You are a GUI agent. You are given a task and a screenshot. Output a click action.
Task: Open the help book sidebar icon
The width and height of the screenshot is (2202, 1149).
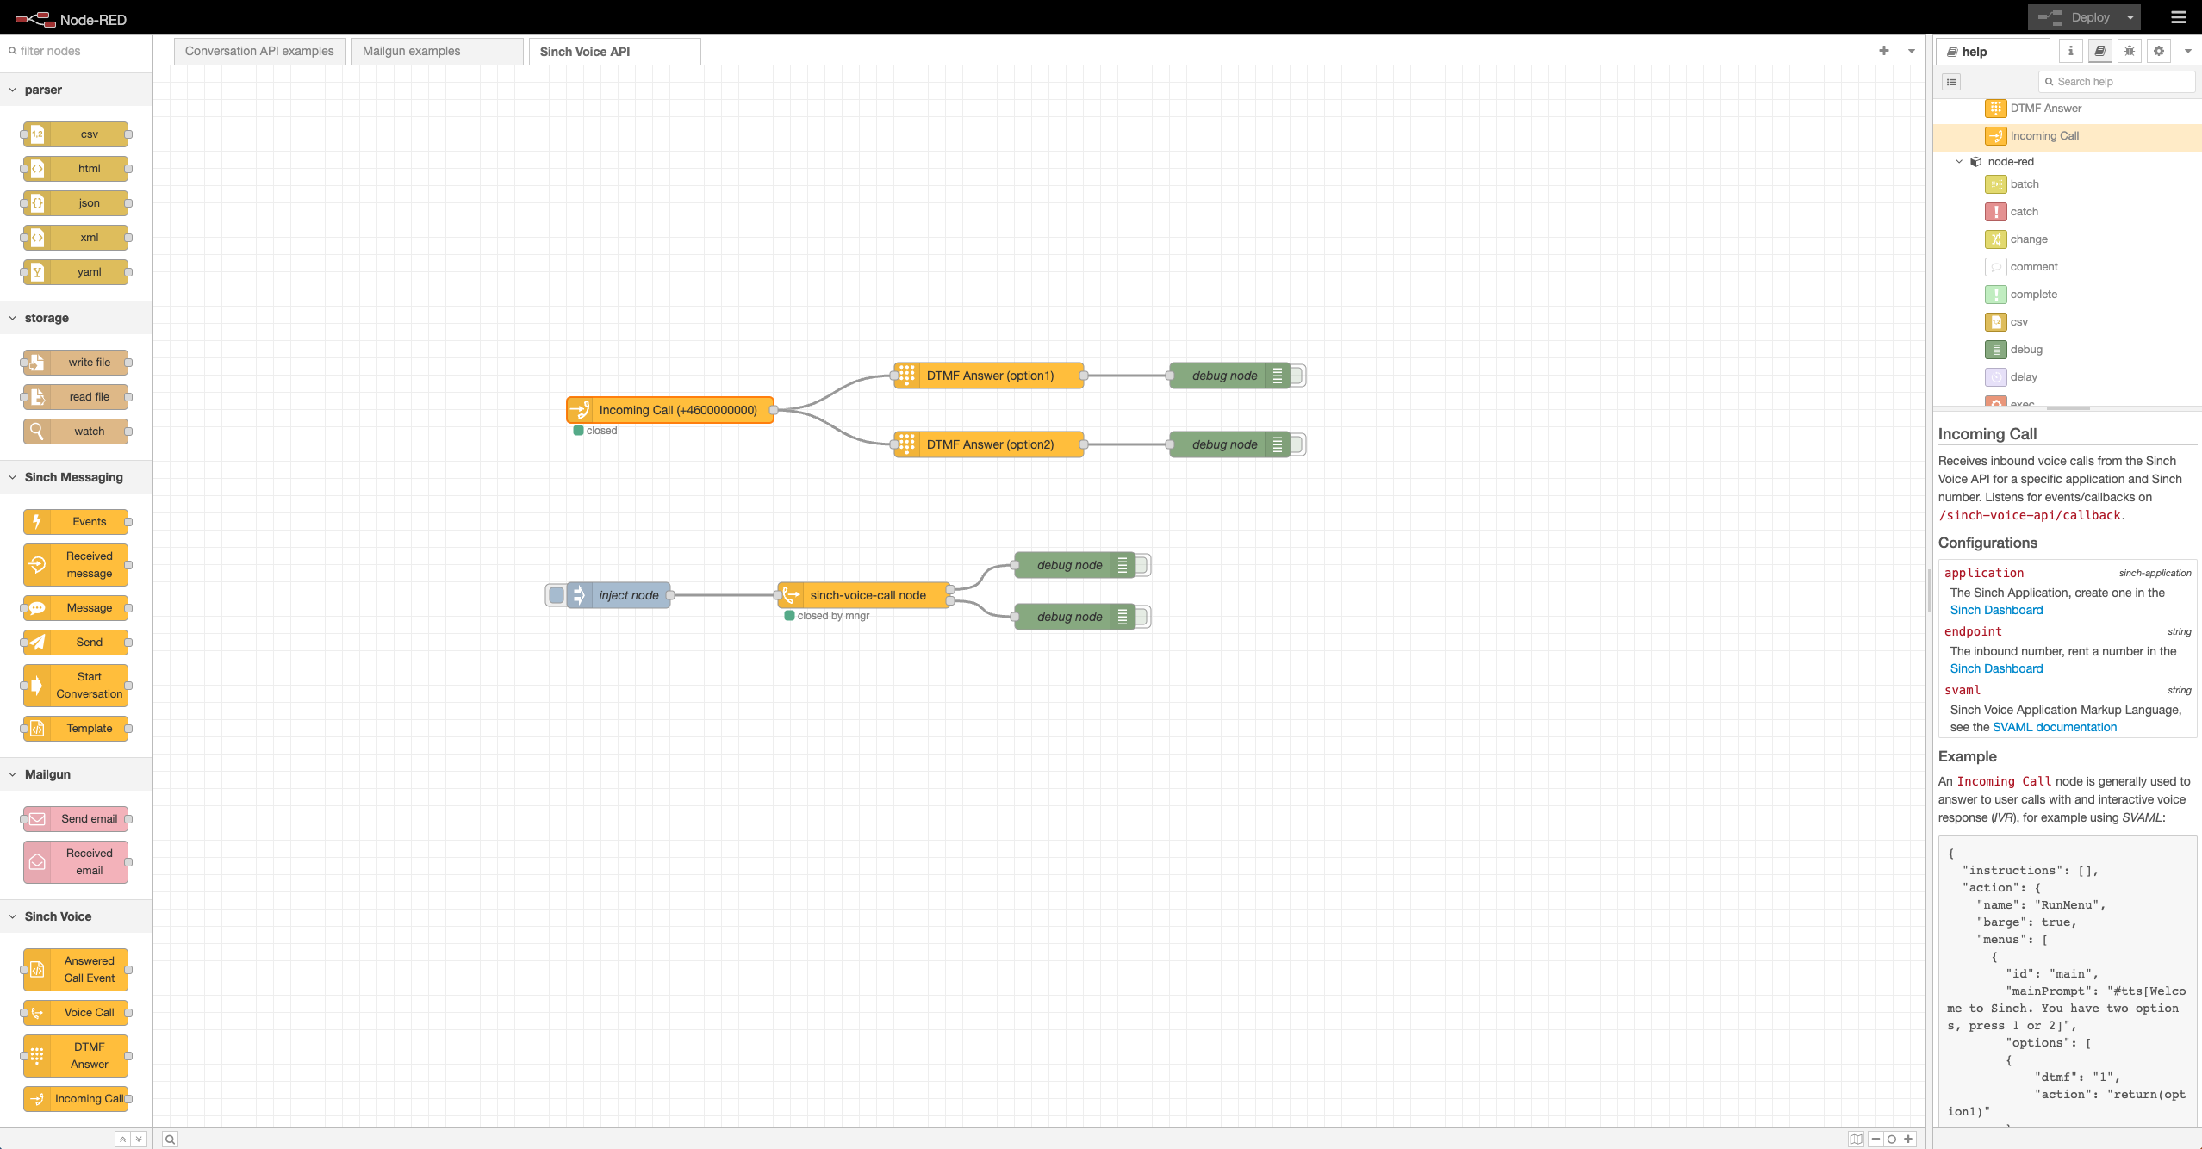pos(2100,51)
